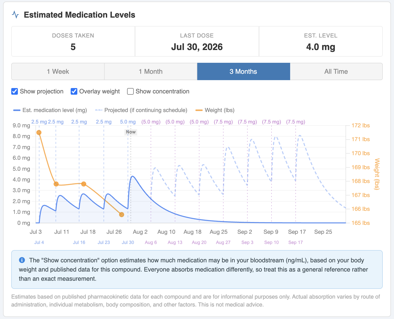Click the Weight (lbs) rotated axis title

(377, 174)
